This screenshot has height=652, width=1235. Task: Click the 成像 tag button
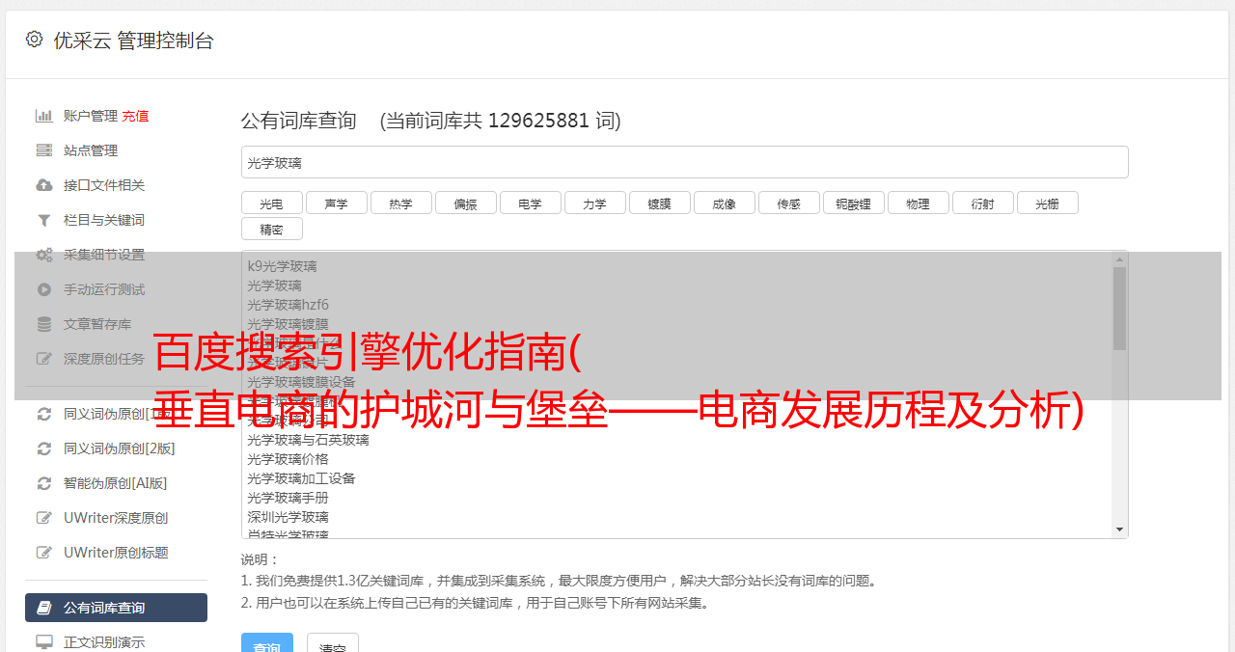tap(724, 203)
